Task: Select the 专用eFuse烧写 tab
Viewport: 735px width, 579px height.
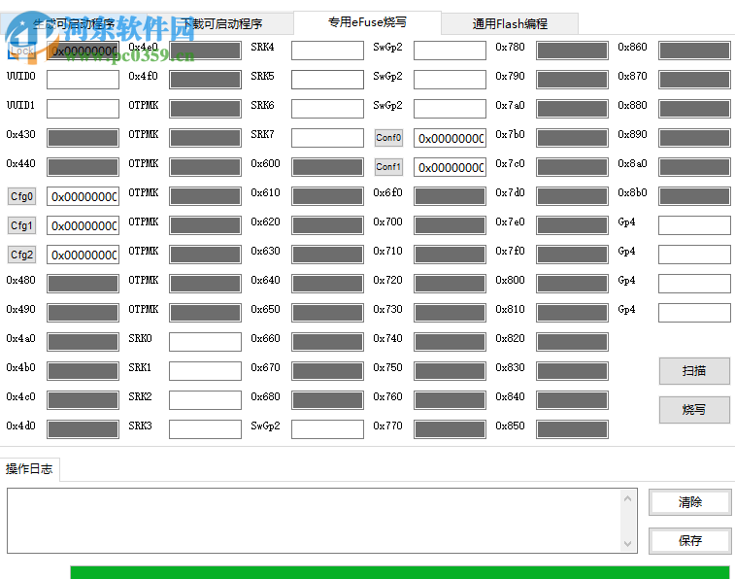Action: point(367,22)
